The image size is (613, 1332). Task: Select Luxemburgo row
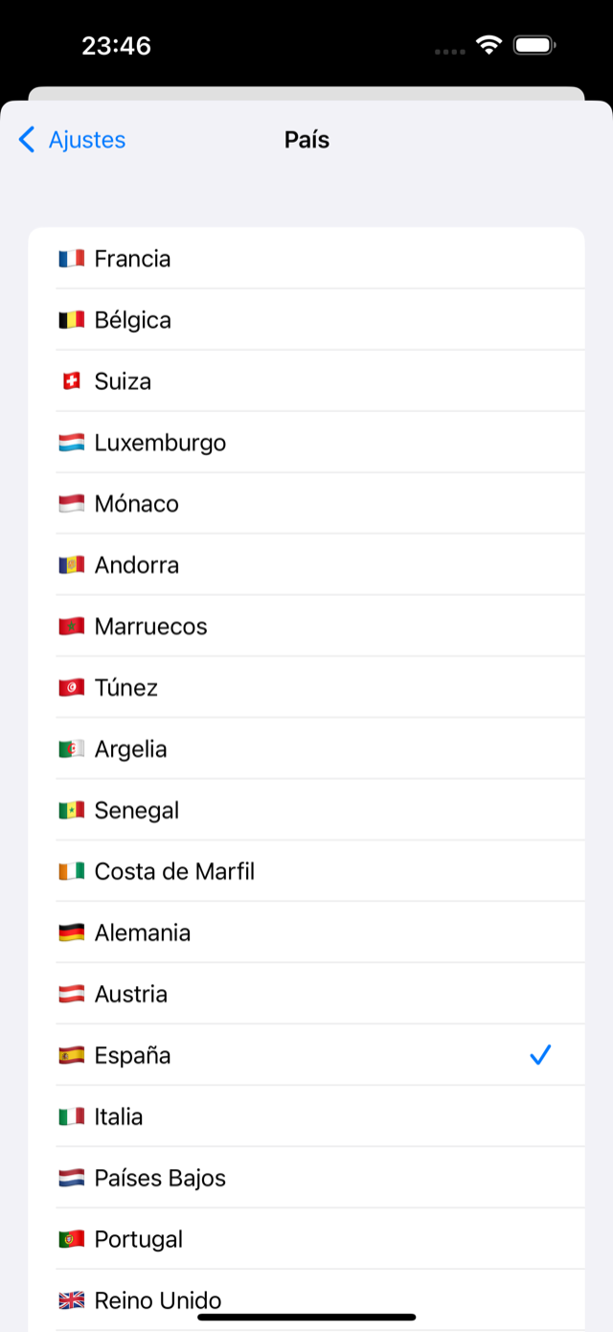(x=306, y=442)
